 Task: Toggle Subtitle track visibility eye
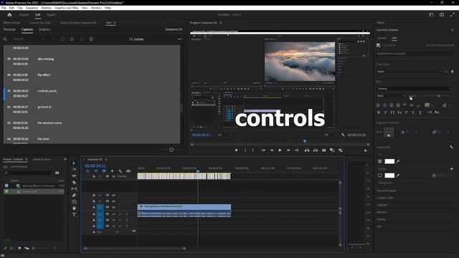point(113,176)
